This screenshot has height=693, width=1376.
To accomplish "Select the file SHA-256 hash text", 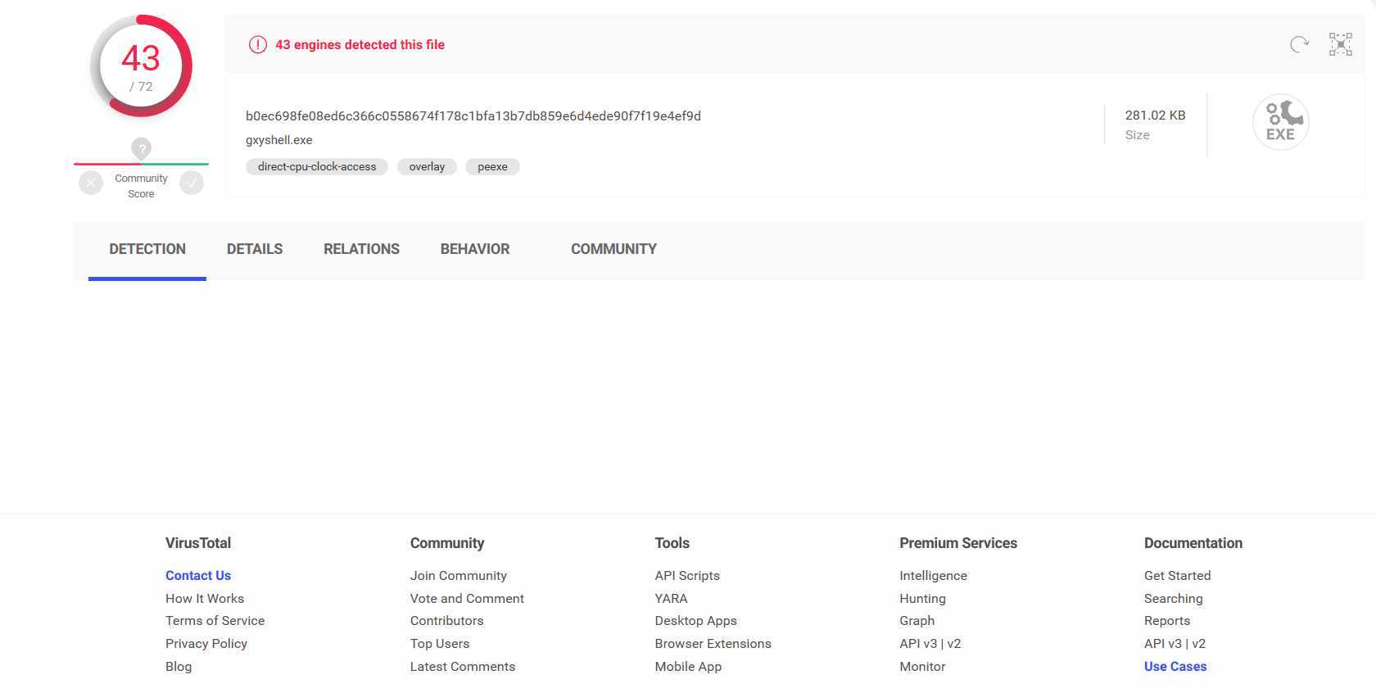I will 473,116.
